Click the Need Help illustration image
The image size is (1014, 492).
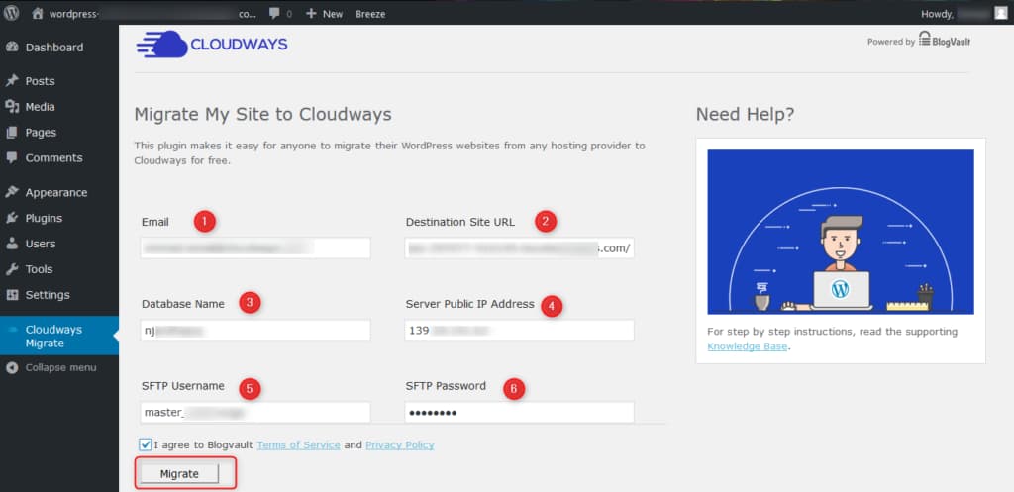point(840,232)
